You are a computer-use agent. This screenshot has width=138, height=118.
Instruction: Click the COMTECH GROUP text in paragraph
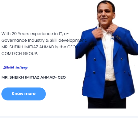[x=19, y=54]
